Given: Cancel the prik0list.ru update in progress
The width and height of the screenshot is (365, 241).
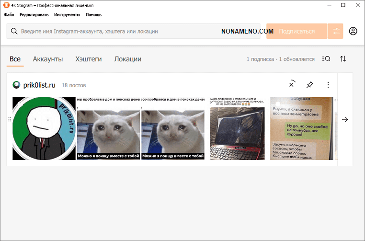Looking at the screenshot, I should pyautogui.click(x=292, y=84).
